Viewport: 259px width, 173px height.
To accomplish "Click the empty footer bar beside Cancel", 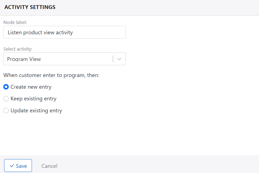I will pyautogui.click(x=158, y=164).
